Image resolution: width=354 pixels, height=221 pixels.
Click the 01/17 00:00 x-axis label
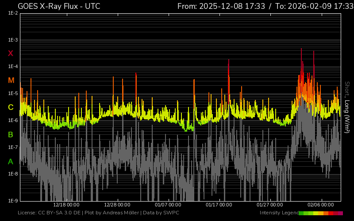(x=219, y=205)
